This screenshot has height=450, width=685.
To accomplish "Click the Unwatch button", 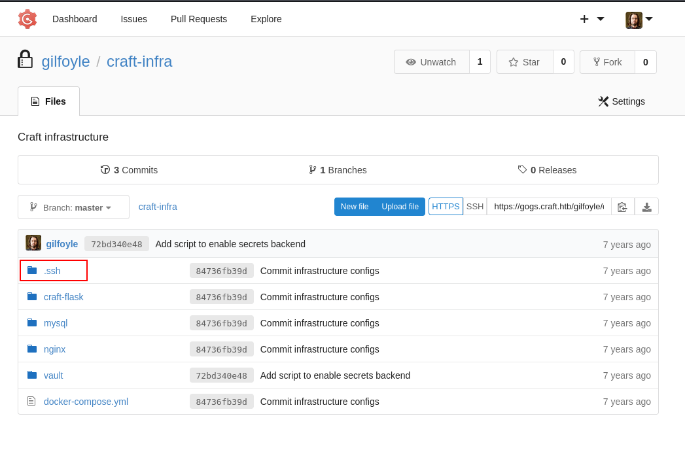I will pos(432,62).
